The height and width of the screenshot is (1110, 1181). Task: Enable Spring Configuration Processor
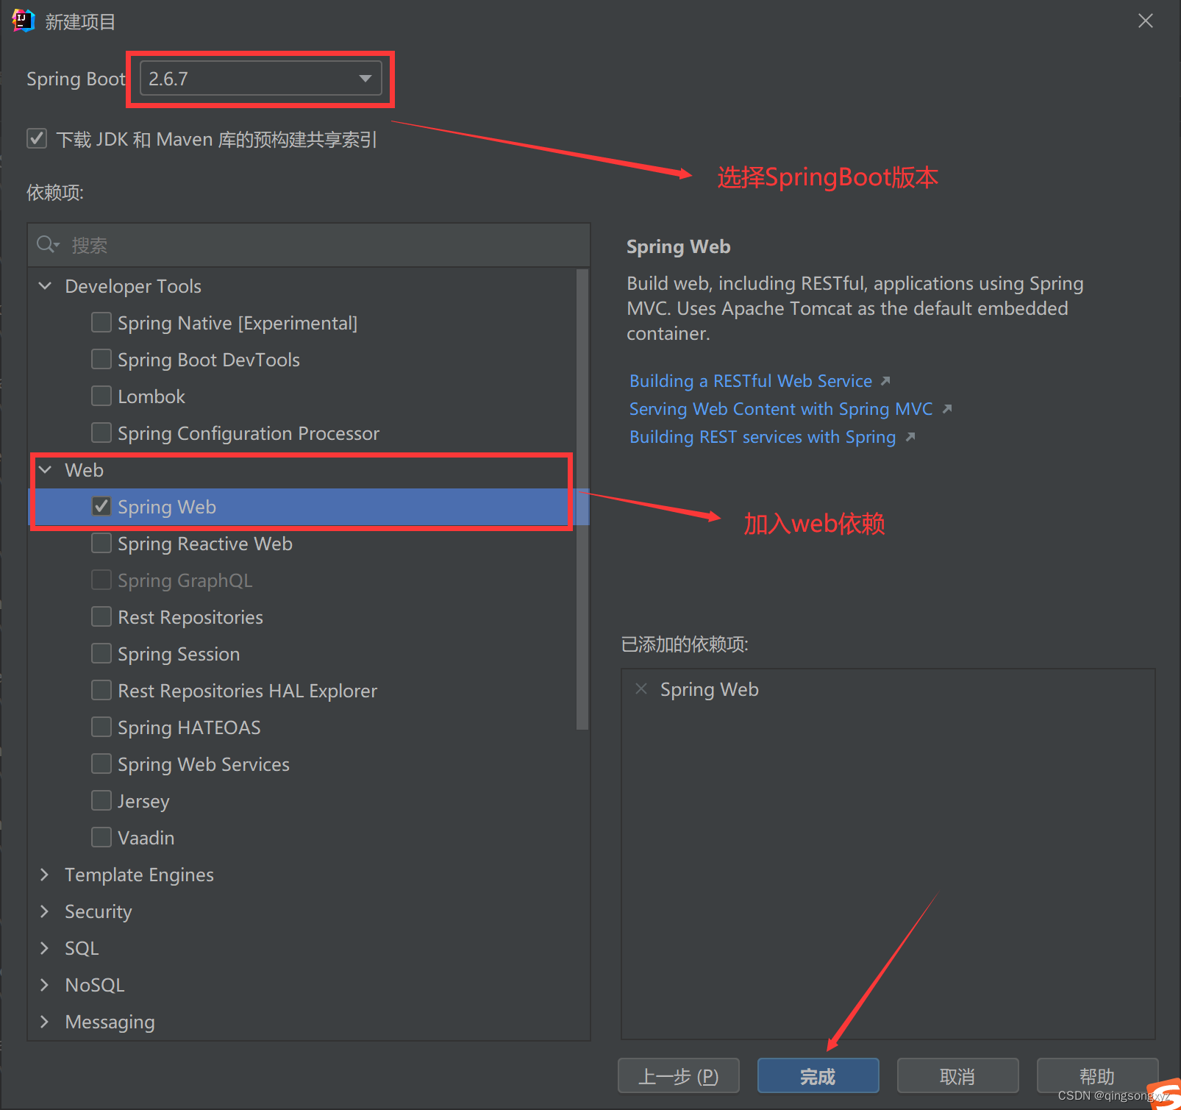pos(101,433)
